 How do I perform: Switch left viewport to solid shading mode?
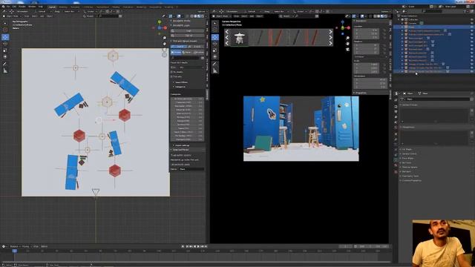point(196,16)
